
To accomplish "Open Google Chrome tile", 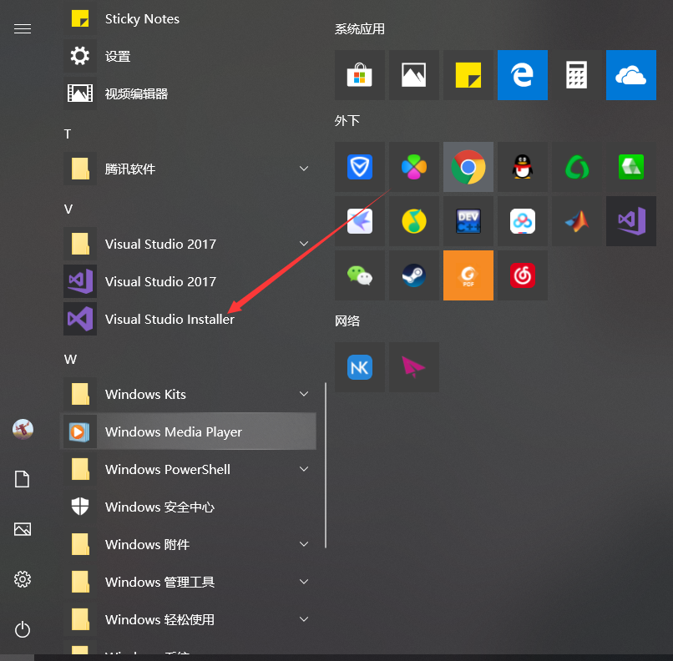I will [468, 167].
